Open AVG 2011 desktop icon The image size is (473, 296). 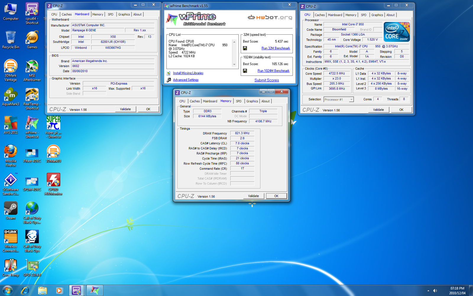[11, 125]
